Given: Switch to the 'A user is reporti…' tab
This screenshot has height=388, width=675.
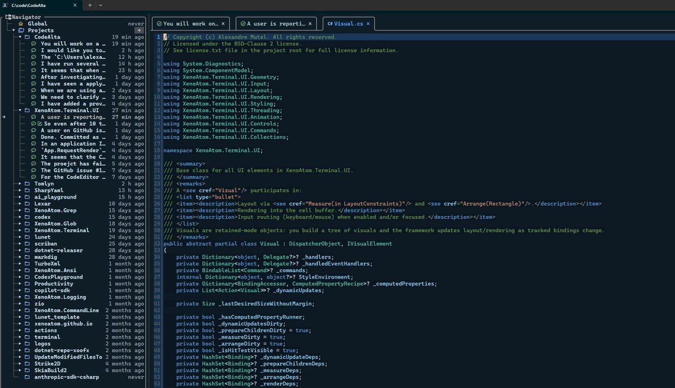Looking at the screenshot, I should tap(276, 24).
